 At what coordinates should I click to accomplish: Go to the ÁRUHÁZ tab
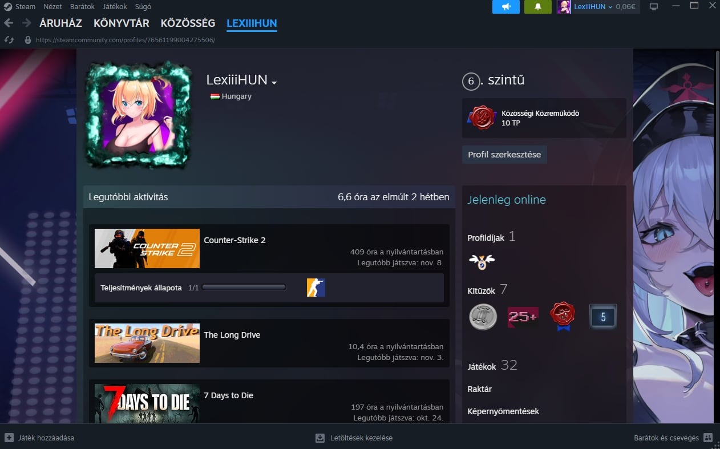coord(61,23)
